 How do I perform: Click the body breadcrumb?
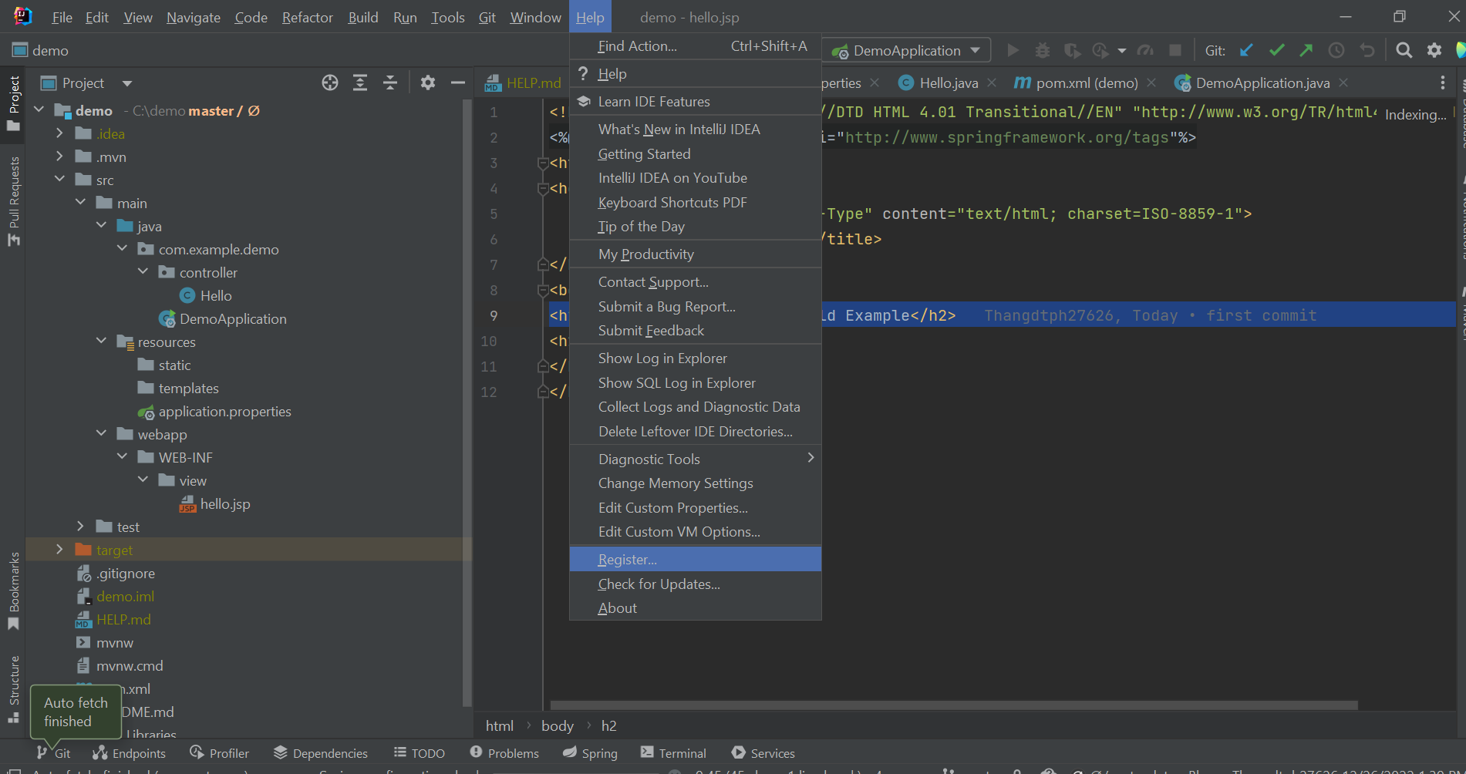pyautogui.click(x=558, y=725)
